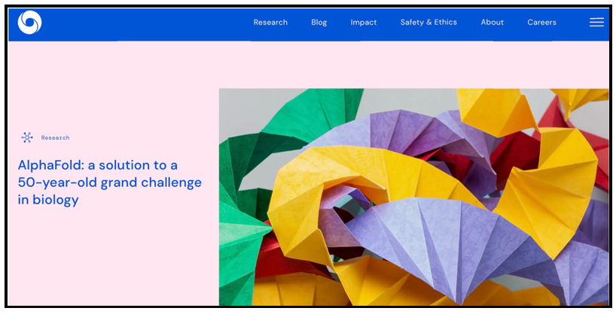Open the Safety & Ethics page
The height and width of the screenshot is (314, 616).
(x=428, y=23)
